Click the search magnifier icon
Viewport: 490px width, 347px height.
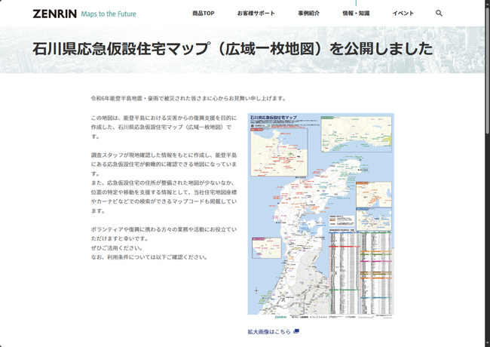(439, 13)
